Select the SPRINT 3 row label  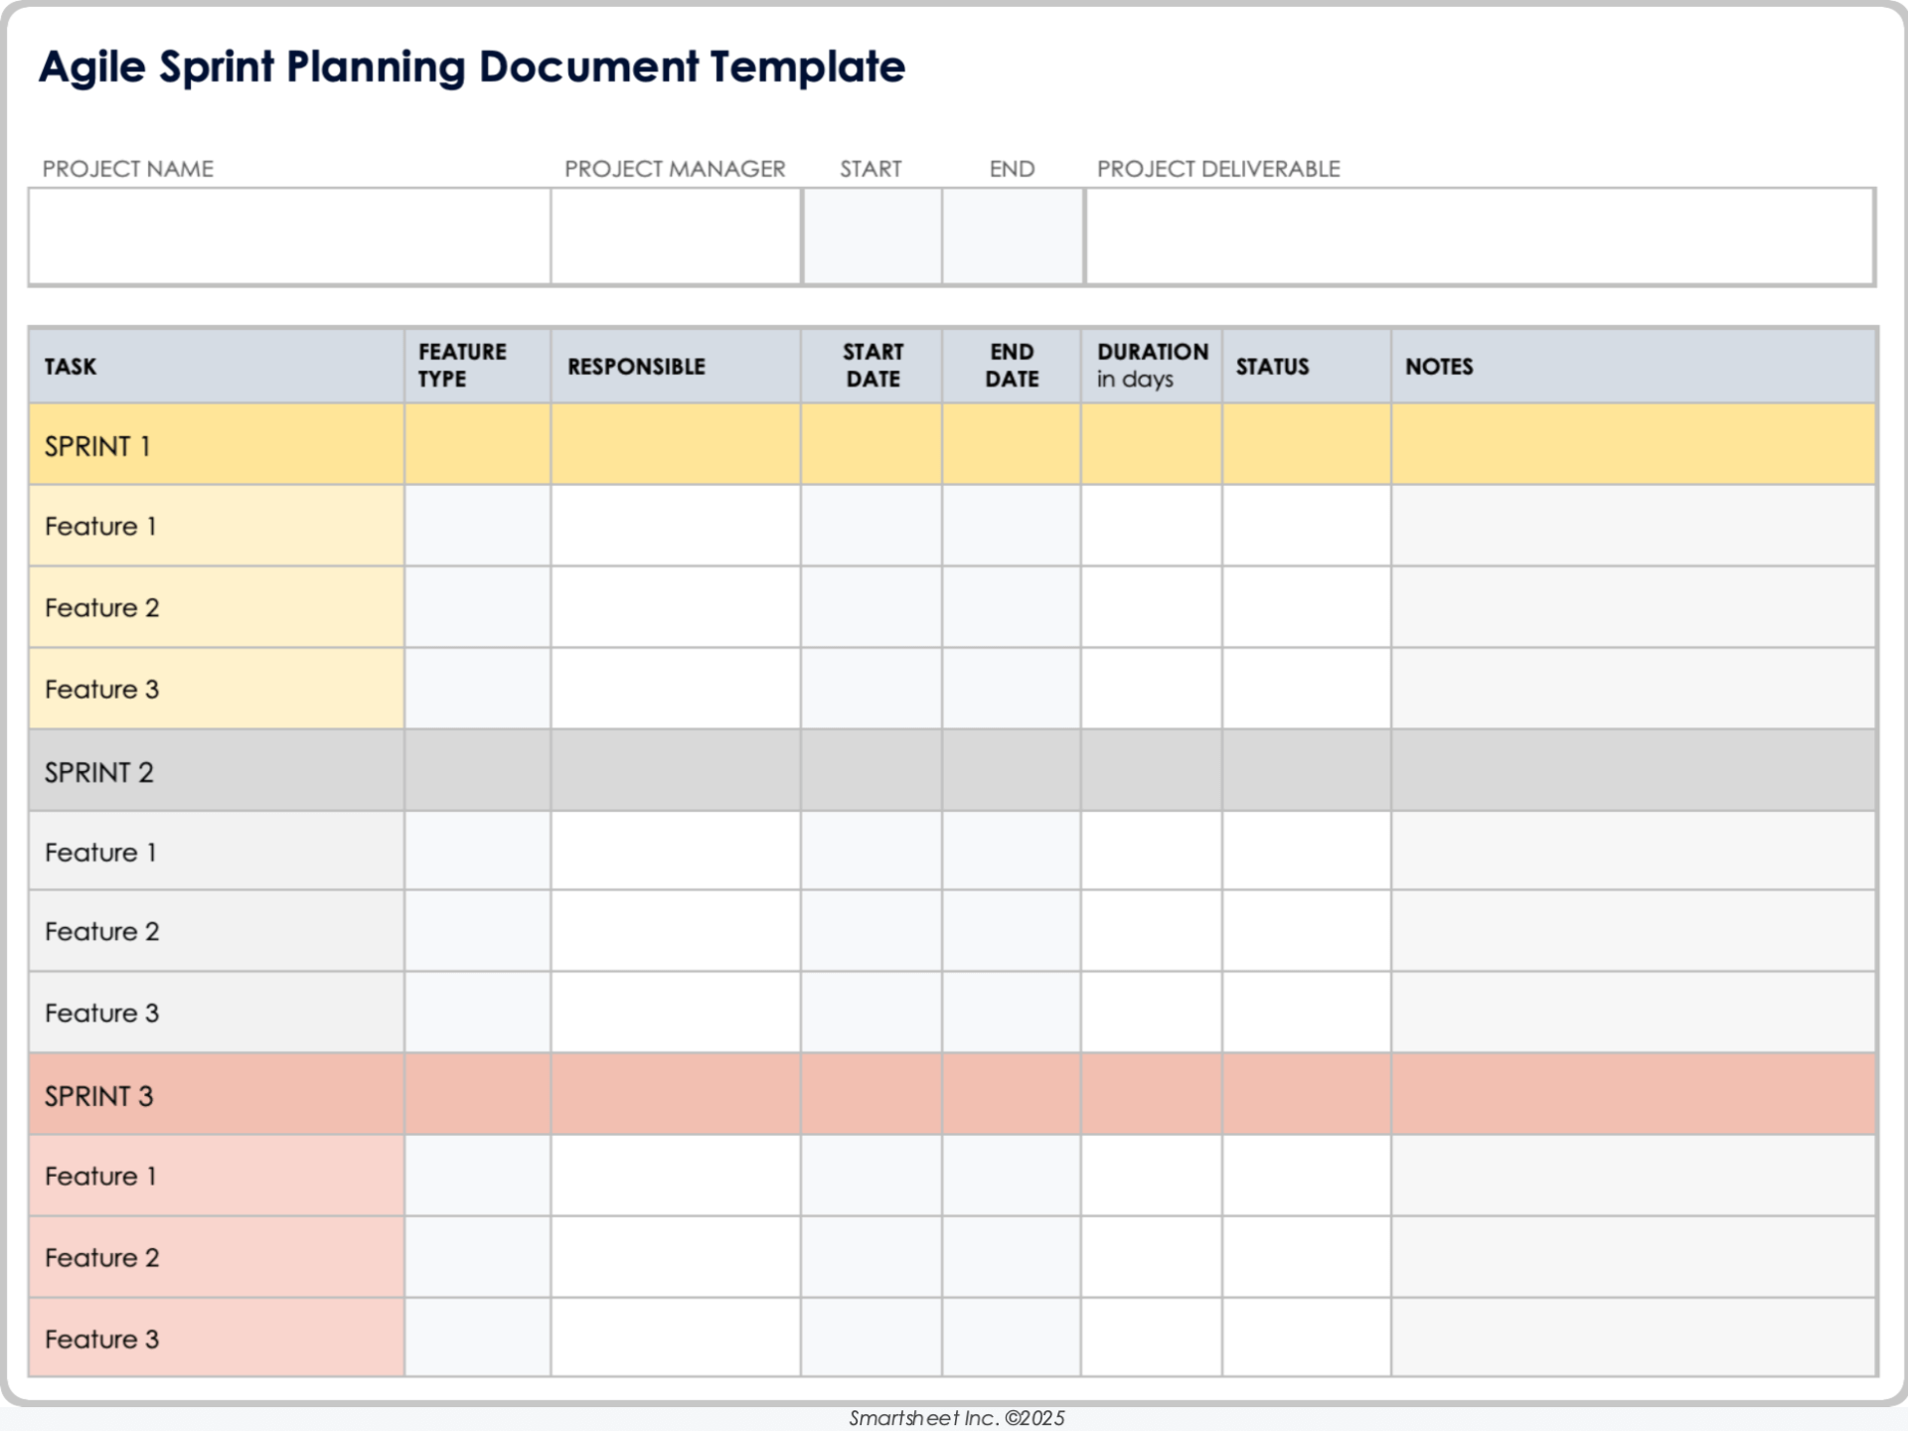[x=99, y=1096]
